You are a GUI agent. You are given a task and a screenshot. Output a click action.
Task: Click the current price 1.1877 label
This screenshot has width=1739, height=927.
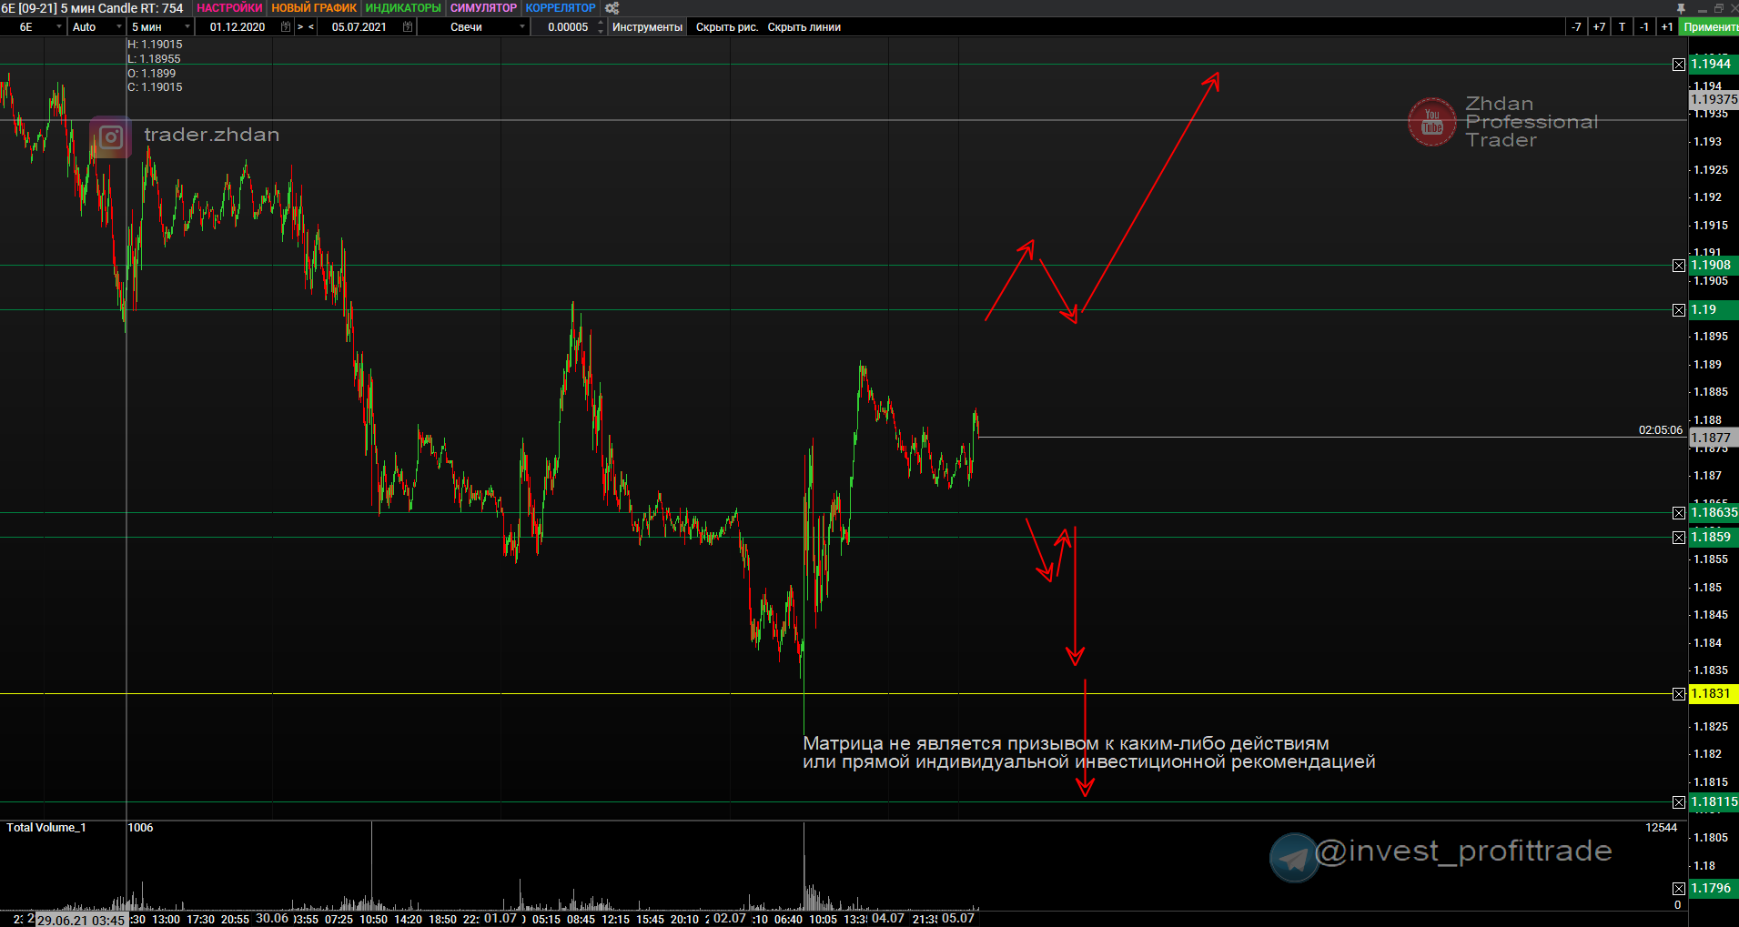[1714, 438]
